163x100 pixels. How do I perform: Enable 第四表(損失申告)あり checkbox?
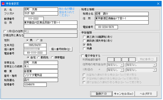click(x=84, y=41)
